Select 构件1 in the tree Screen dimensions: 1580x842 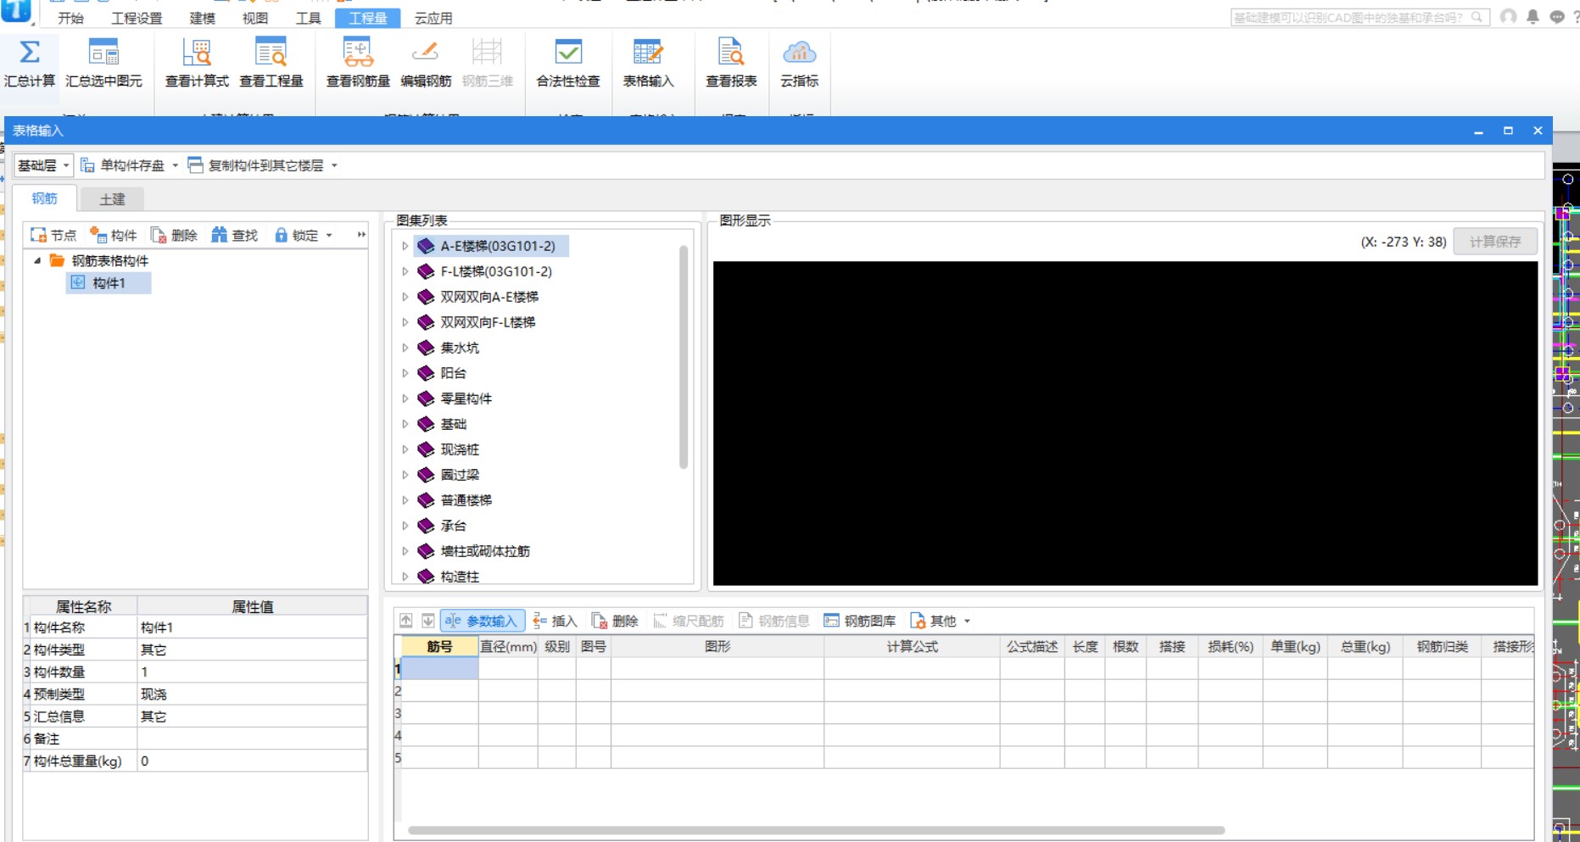(x=109, y=282)
